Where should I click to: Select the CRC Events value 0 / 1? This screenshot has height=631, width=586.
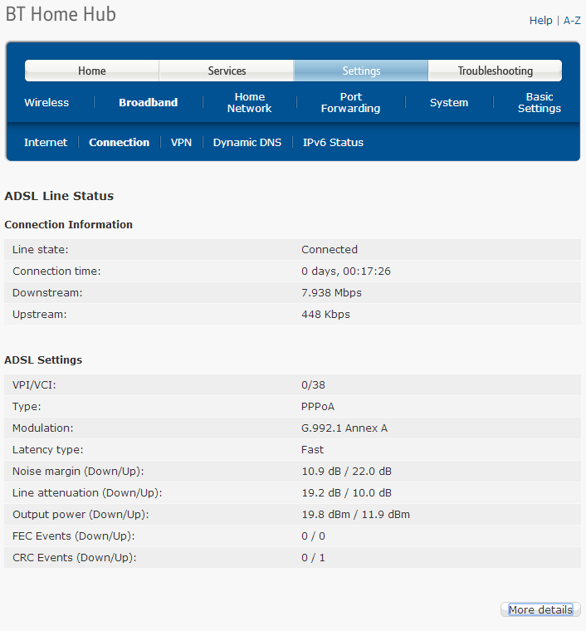coord(313,558)
